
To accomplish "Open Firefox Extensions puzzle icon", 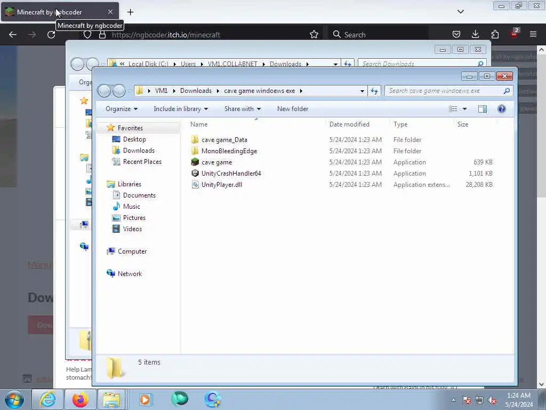I will click(495, 34).
